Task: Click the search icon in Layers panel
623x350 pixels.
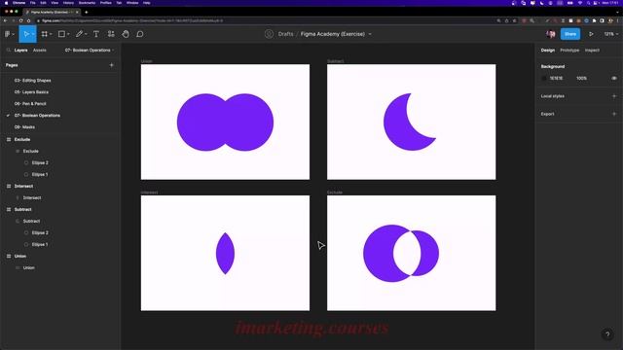Action: tap(9, 51)
